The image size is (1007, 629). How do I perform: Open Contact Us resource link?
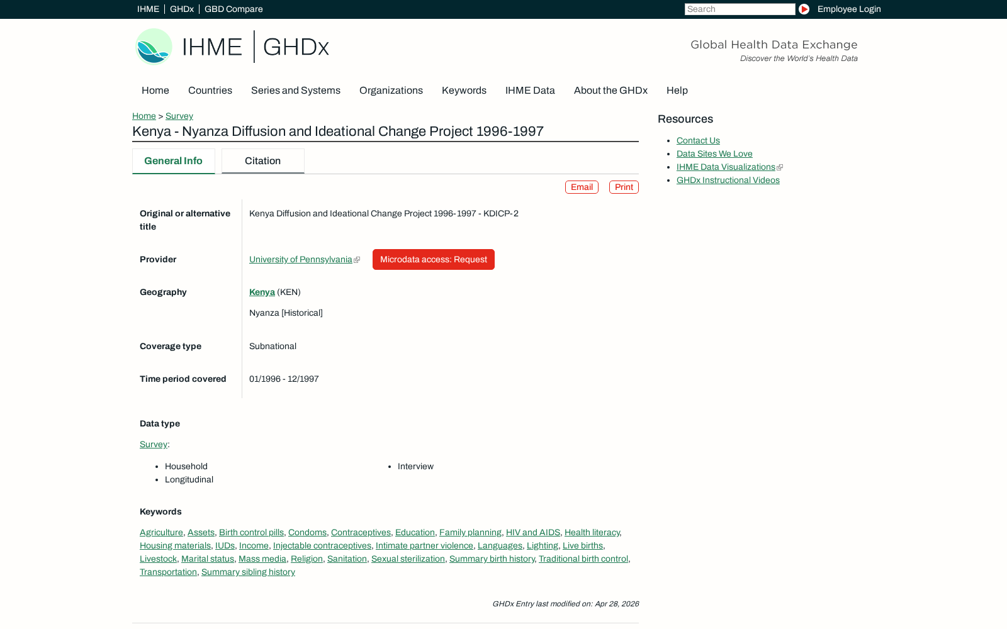click(x=698, y=140)
